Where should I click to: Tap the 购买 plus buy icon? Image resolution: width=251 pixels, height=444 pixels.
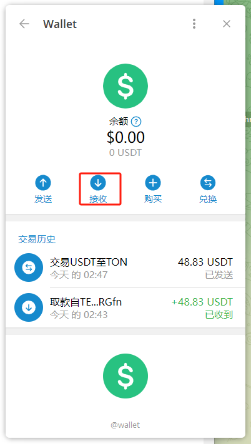pos(153,183)
